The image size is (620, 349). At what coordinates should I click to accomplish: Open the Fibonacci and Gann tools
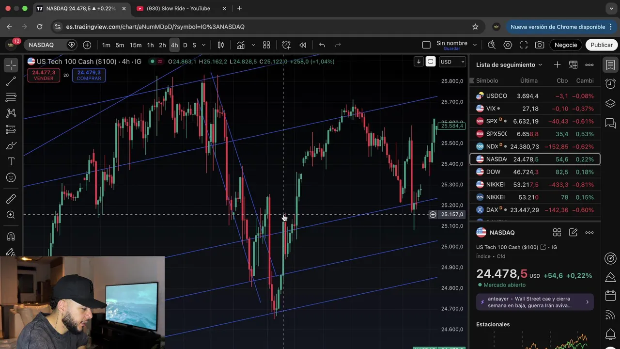coord(11,97)
